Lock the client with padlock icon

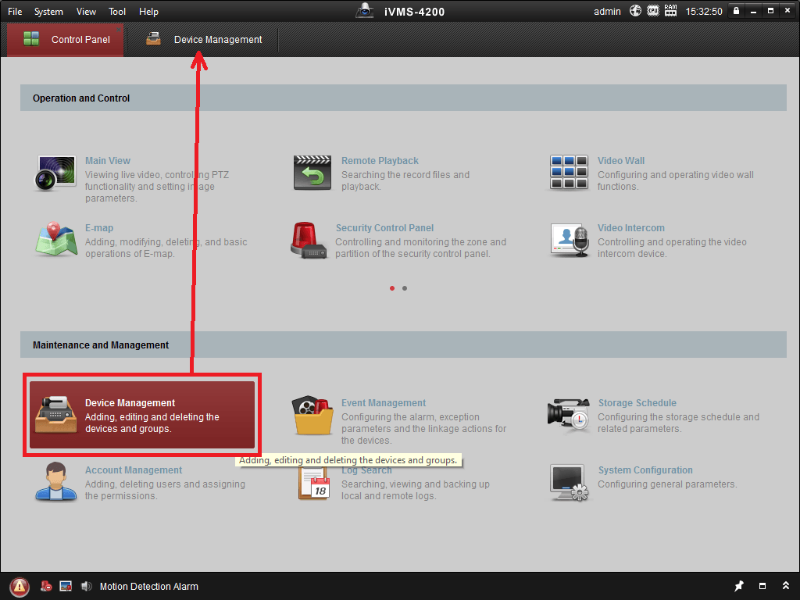(x=736, y=11)
